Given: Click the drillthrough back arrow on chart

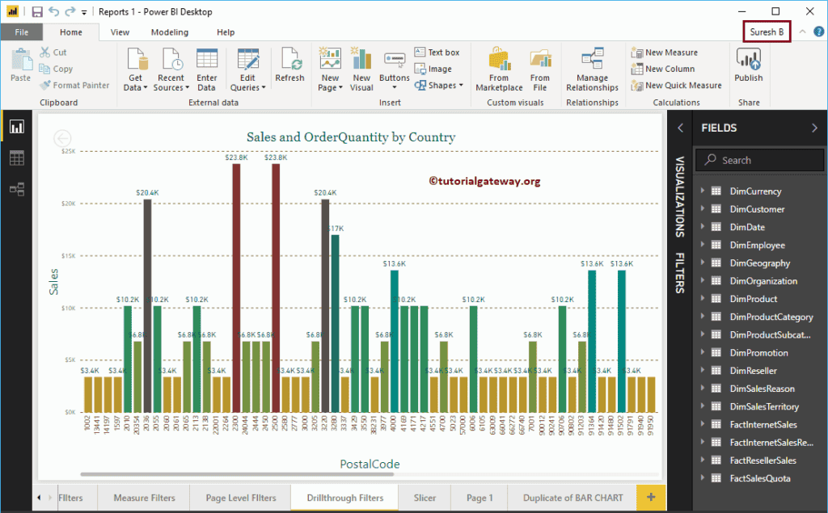Looking at the screenshot, I should click(62, 139).
